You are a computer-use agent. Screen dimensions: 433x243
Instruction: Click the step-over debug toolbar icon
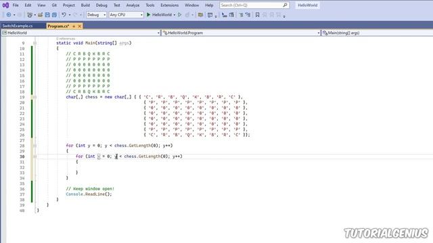pyautogui.click(x=231, y=15)
